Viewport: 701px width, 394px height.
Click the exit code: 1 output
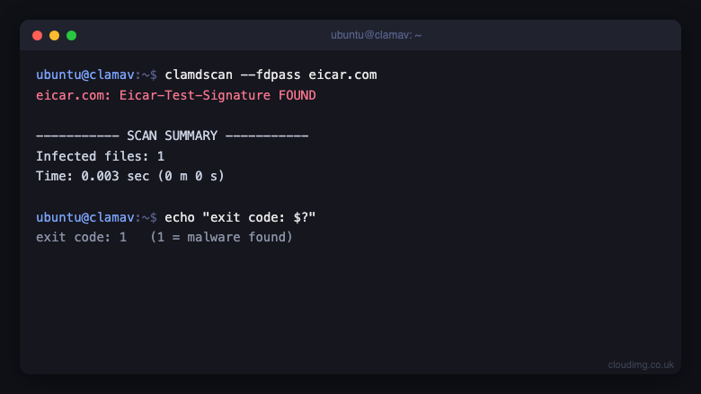point(82,237)
